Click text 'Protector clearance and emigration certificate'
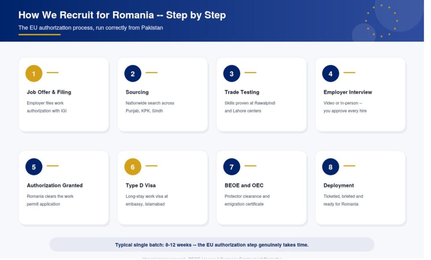 coord(247,200)
